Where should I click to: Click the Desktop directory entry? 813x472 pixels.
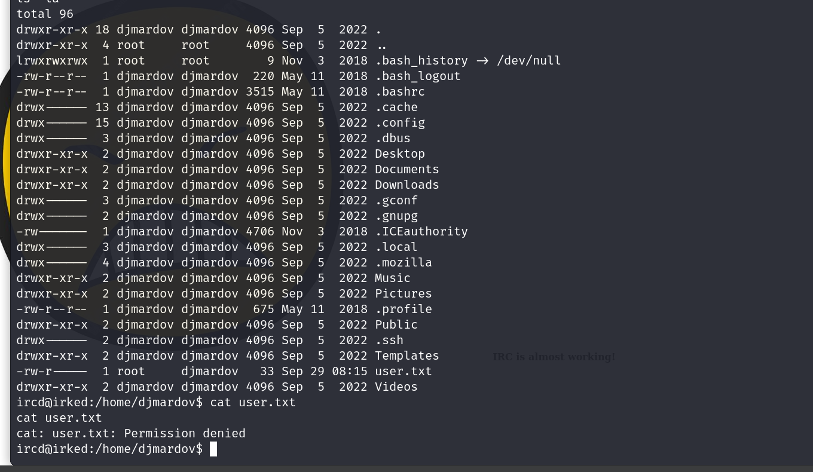click(x=399, y=154)
